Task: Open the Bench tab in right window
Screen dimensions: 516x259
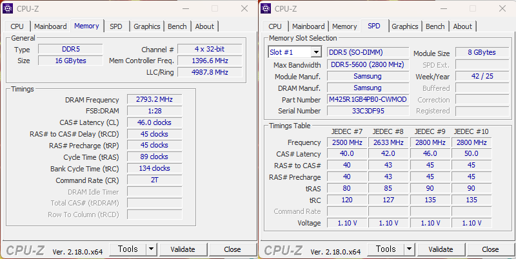Action: [435, 26]
